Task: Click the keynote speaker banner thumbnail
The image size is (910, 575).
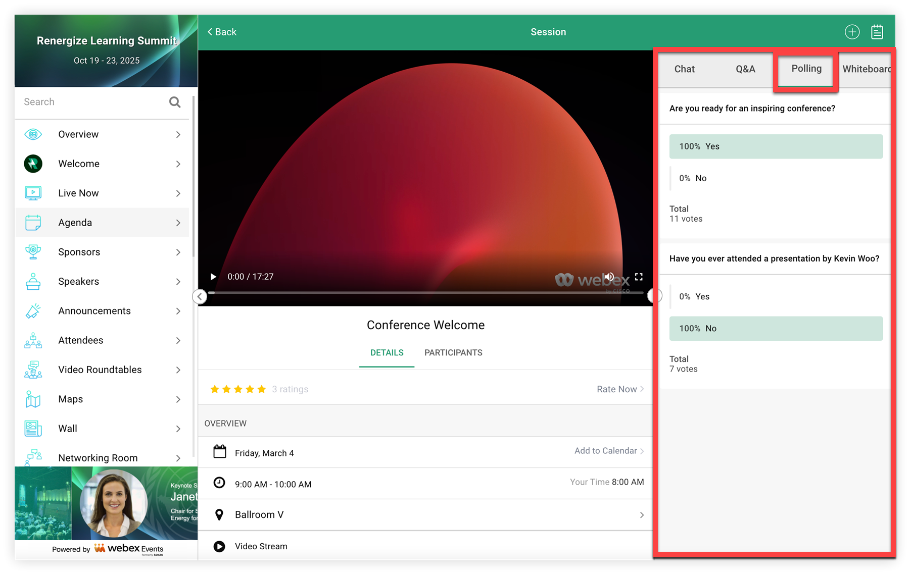Action: coord(106,503)
